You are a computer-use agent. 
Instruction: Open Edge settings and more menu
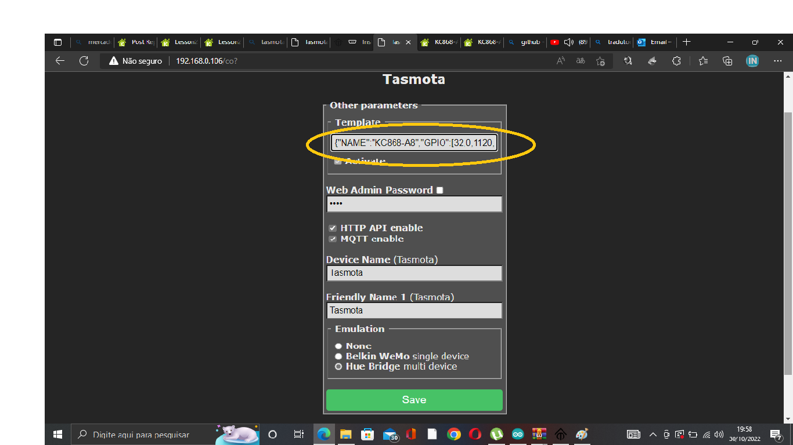point(778,61)
